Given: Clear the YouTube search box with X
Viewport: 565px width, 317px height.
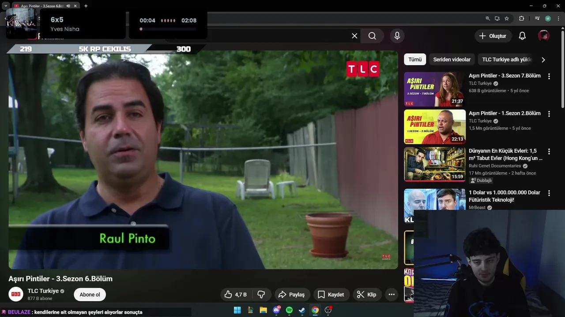Looking at the screenshot, I should point(354,36).
